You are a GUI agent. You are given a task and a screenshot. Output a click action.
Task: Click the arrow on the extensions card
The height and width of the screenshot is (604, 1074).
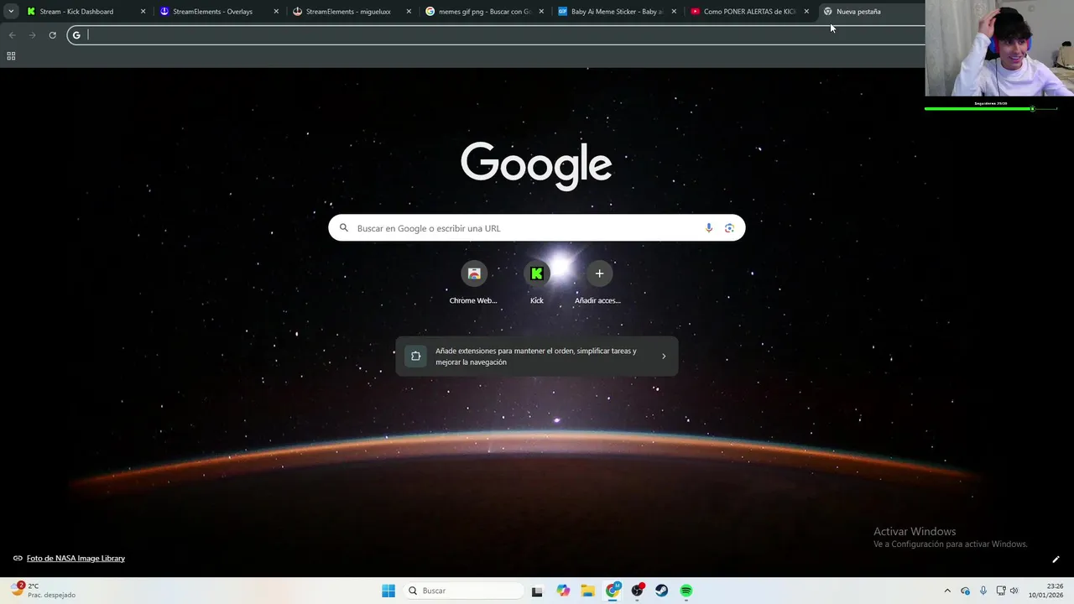(x=664, y=357)
